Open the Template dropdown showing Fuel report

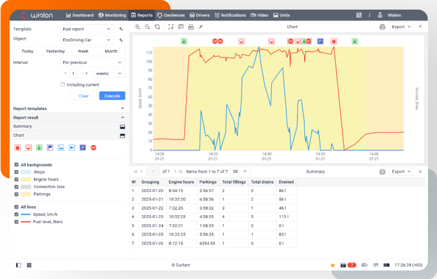87,29
